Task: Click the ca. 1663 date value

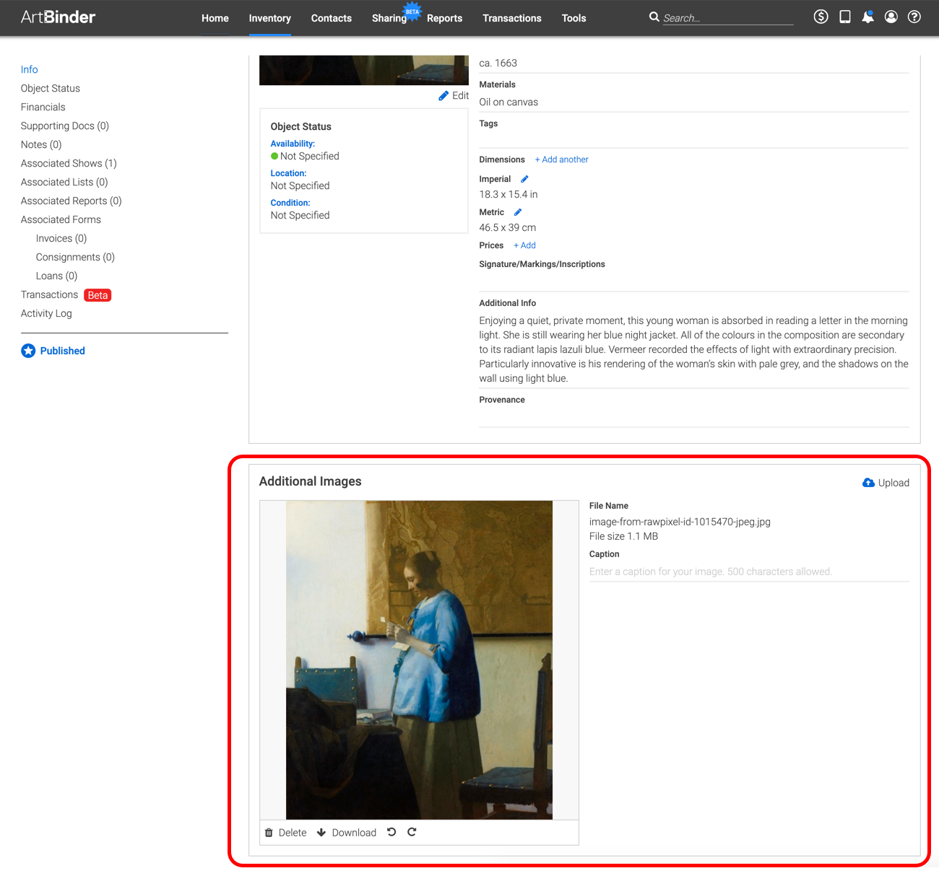Action: click(x=498, y=63)
